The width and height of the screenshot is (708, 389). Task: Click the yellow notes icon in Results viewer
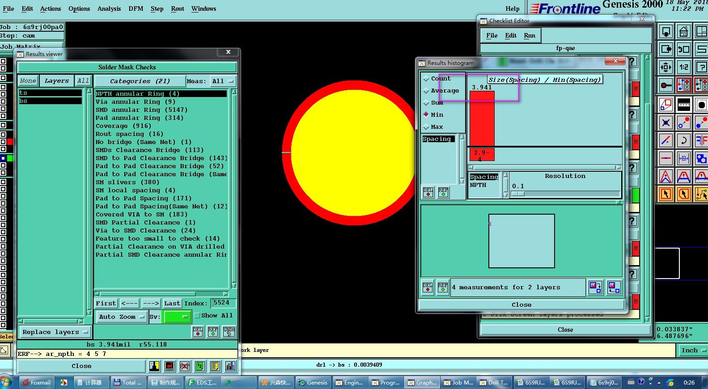coord(215,367)
